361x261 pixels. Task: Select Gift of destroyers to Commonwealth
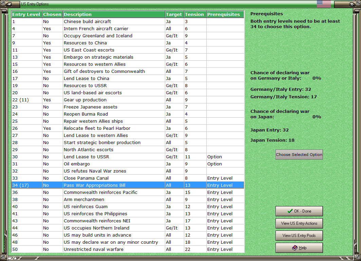(x=128, y=71)
